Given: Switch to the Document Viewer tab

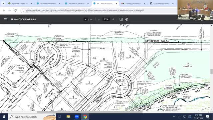Looking at the screenshot, I should [x=161, y=3].
